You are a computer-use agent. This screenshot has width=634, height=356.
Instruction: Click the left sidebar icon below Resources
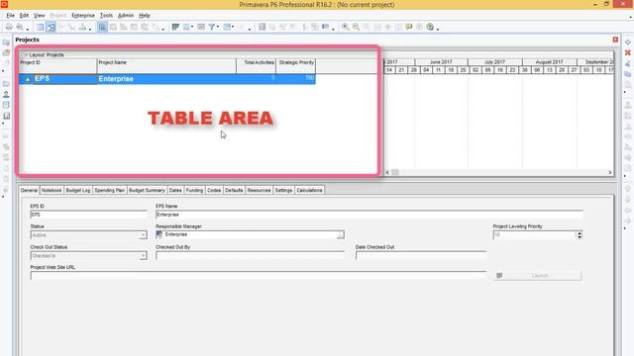[6, 105]
